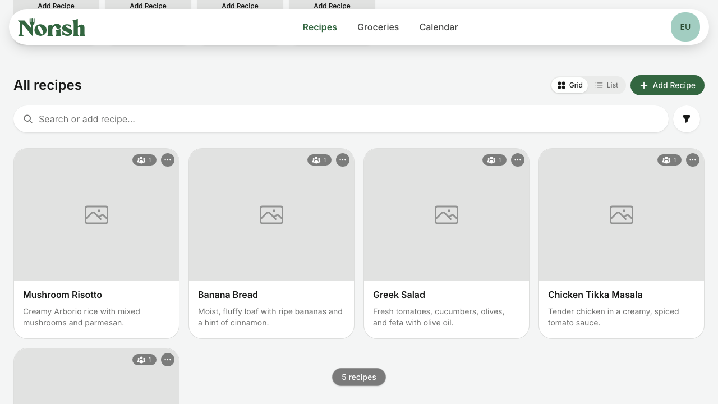The image size is (718, 404).
Task: Switch to Grid view
Action: pyautogui.click(x=570, y=85)
